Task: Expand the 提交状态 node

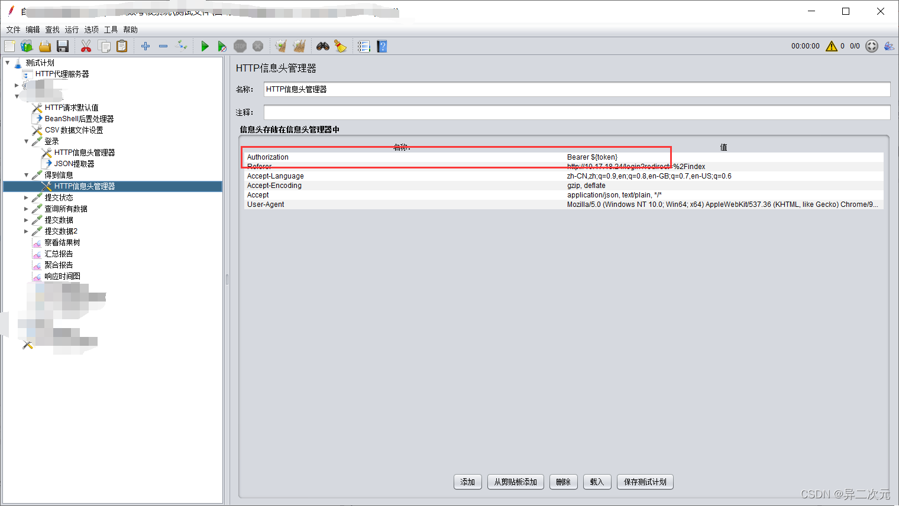Action: (x=27, y=197)
